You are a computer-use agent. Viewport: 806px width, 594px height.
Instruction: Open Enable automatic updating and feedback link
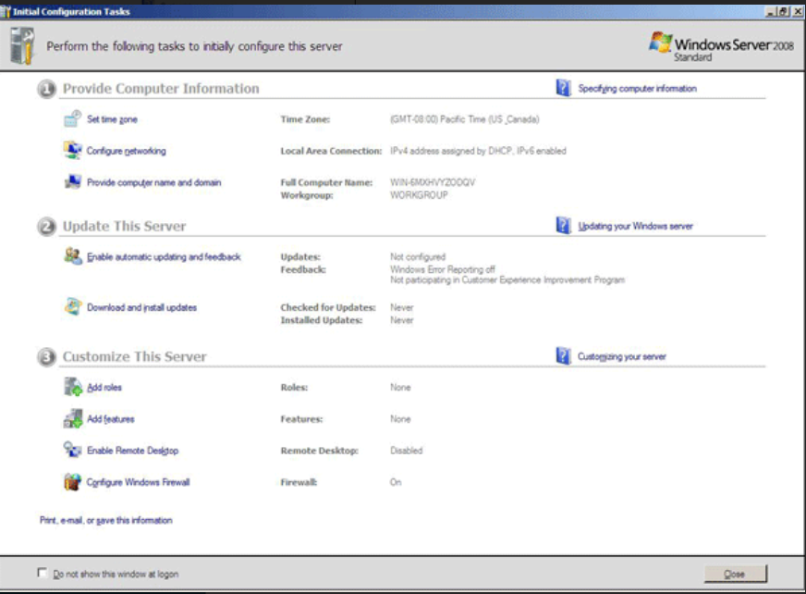pyautogui.click(x=164, y=256)
